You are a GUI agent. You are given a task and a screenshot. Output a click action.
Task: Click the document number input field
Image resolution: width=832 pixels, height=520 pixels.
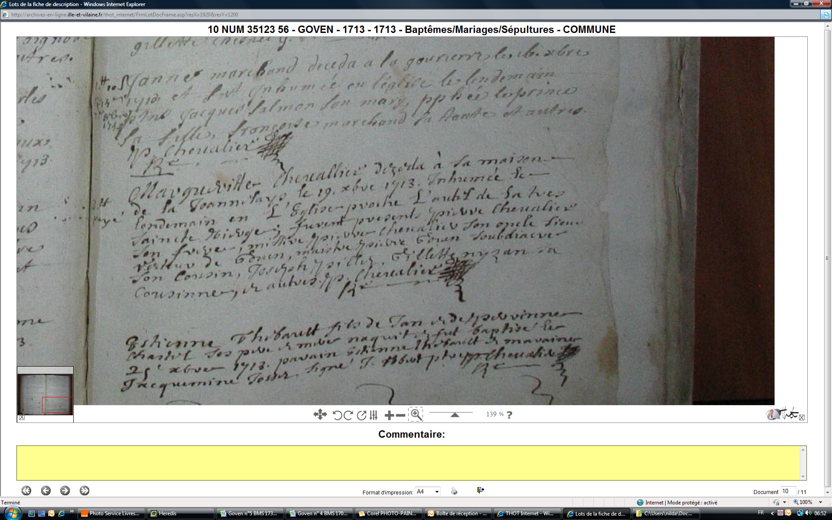coord(788,491)
